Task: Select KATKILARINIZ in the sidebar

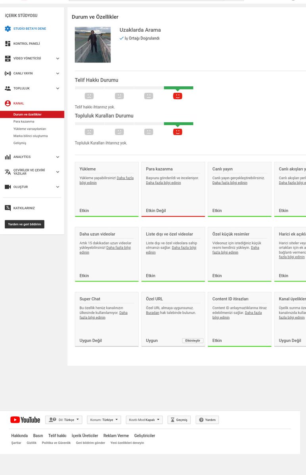Action: [x=24, y=208]
